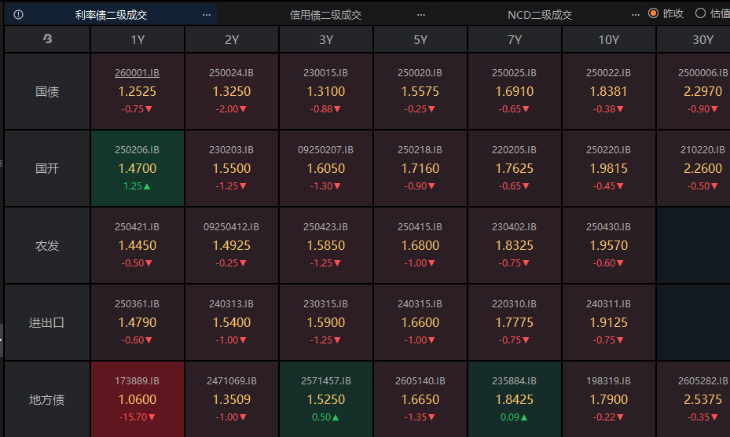Click the 地方债 7Y green cell 235884.IB
730x437 pixels.
[x=515, y=399]
